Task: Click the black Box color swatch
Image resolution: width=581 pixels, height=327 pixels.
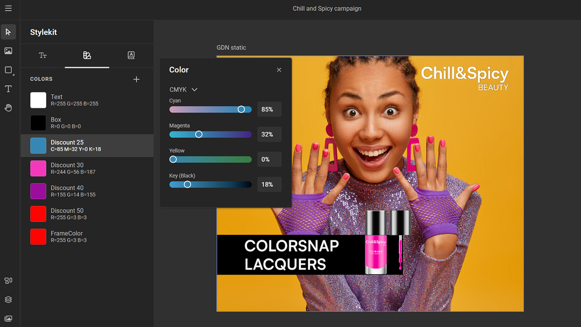Action: pos(38,123)
